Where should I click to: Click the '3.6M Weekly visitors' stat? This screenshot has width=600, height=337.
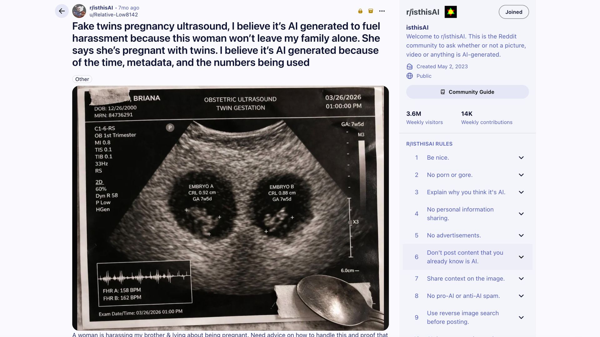pyautogui.click(x=424, y=118)
